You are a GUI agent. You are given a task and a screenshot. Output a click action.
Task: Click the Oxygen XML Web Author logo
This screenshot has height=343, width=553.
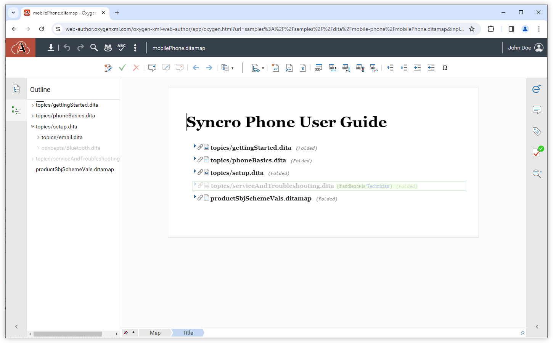[x=21, y=48]
